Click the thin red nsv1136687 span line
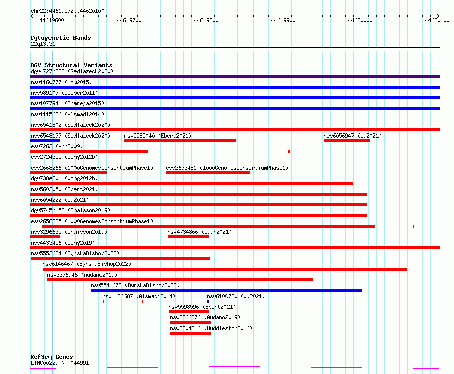The image size is (454, 374). pos(123,301)
